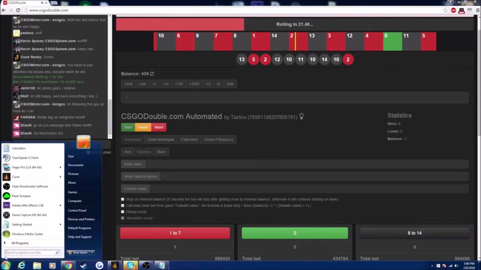Expand Adobe After Effects CS6 submenu arrow
This screenshot has width=481, height=270.
pyautogui.click(x=60, y=205)
